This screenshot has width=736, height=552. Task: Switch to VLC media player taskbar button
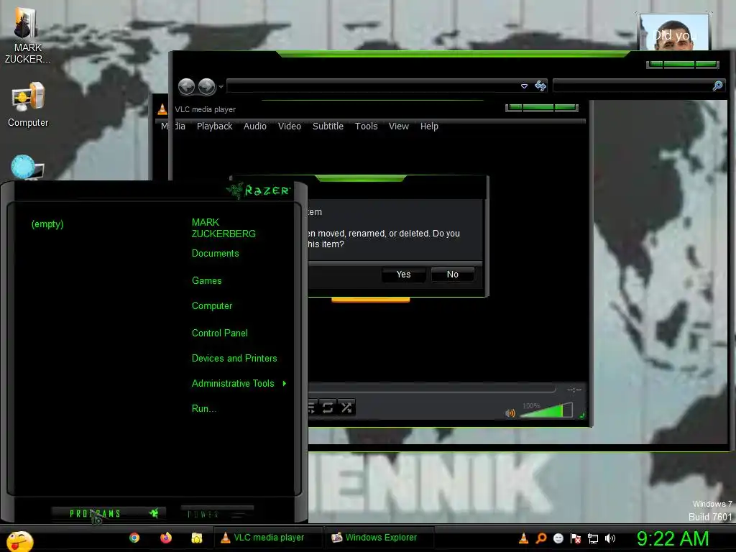268,538
